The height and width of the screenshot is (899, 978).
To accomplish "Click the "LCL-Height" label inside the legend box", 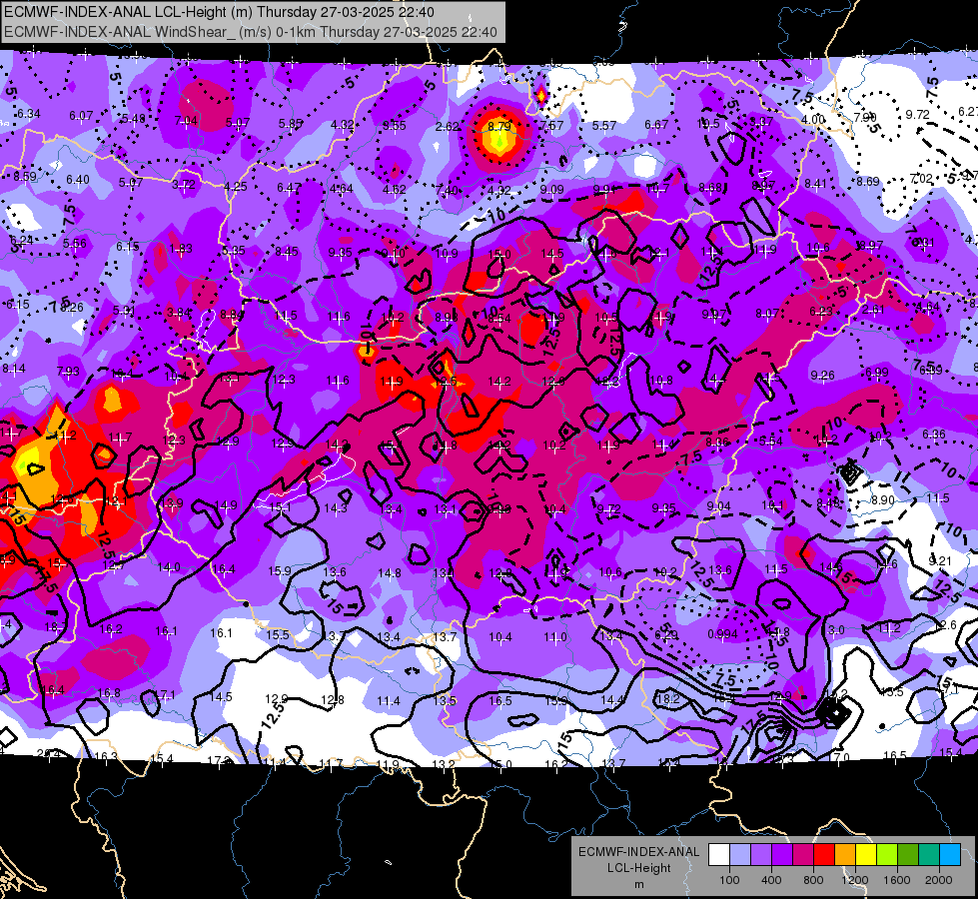I will point(638,868).
